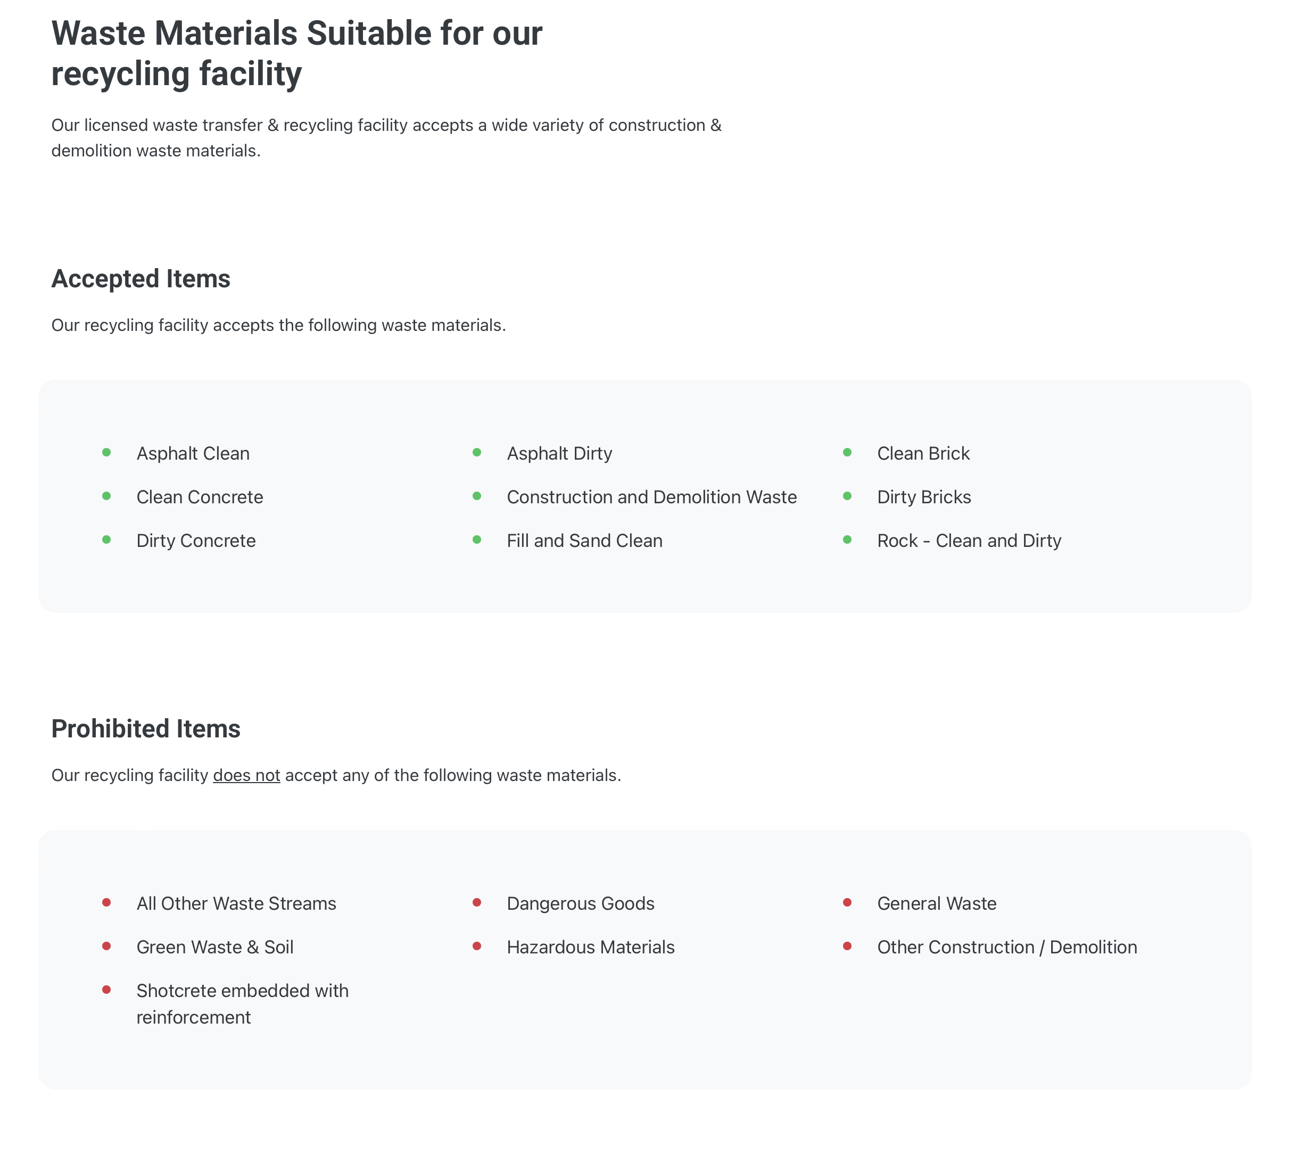Click the underlined "does not" text
The height and width of the screenshot is (1163, 1289).
pyautogui.click(x=246, y=775)
